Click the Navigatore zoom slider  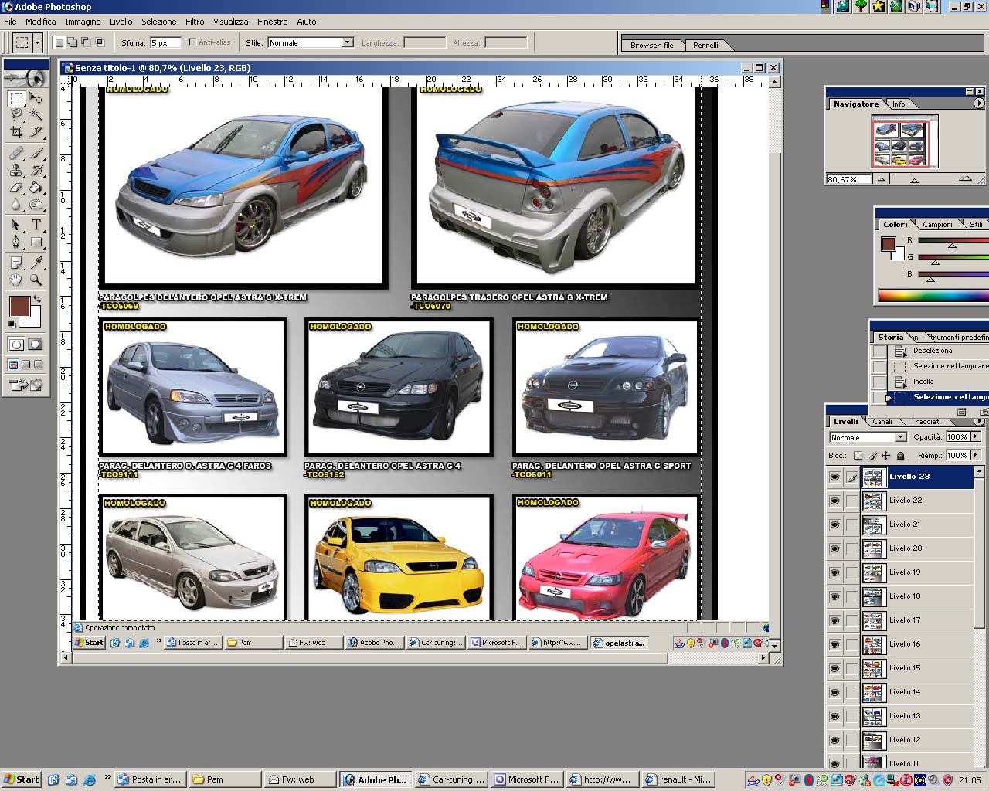915,179
